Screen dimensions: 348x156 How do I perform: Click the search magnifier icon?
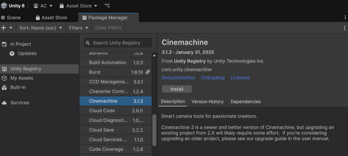coord(88,43)
